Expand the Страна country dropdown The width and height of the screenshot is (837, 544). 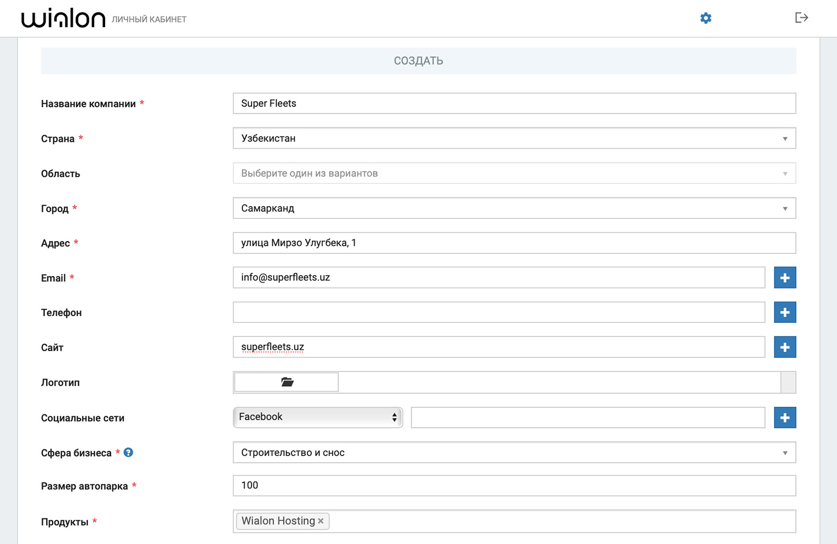pos(514,138)
